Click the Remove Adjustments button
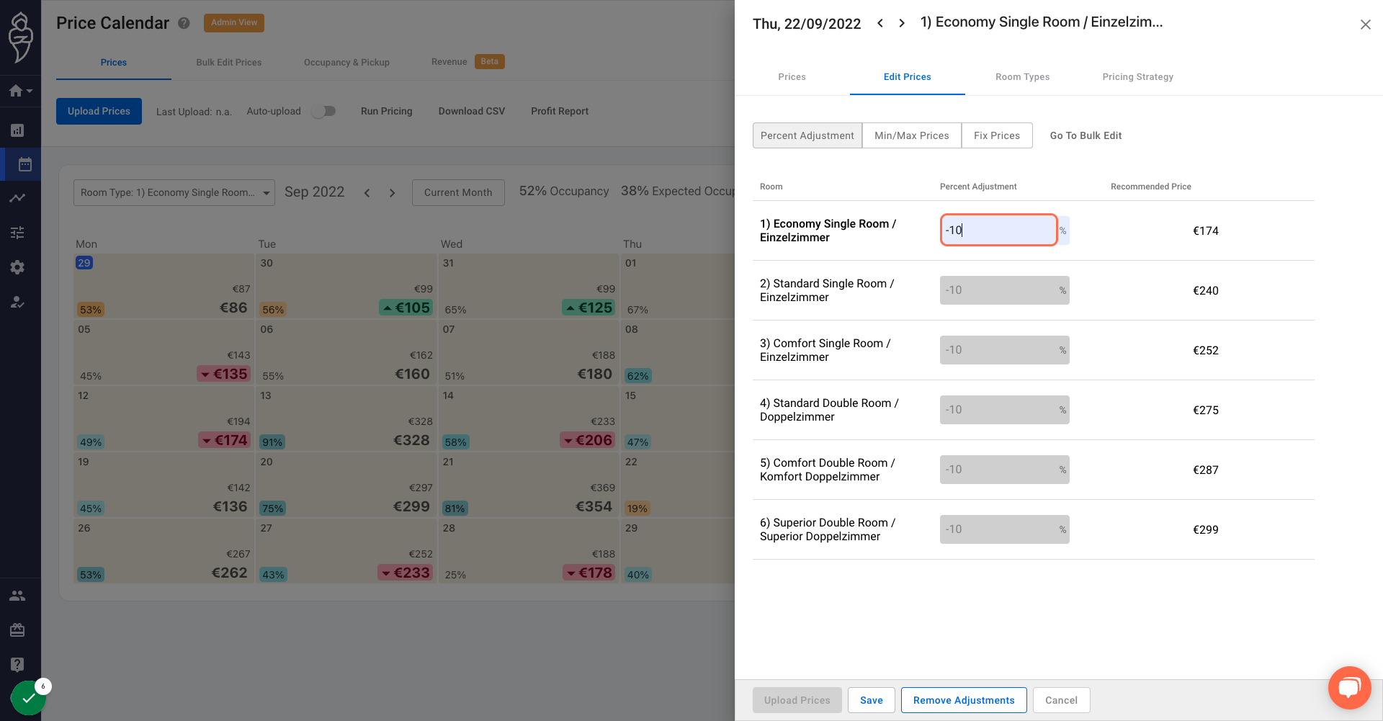The height and width of the screenshot is (721, 1383). (964, 700)
